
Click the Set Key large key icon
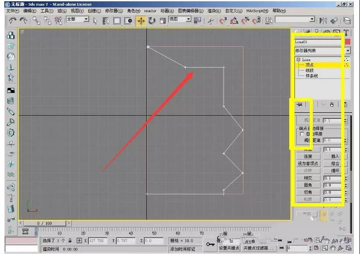point(210,244)
